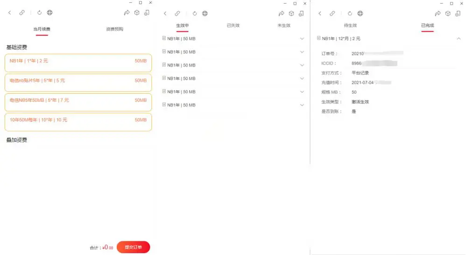The height and width of the screenshot is (255, 467).
Task: Refresh the left window page
Action: 39,13
